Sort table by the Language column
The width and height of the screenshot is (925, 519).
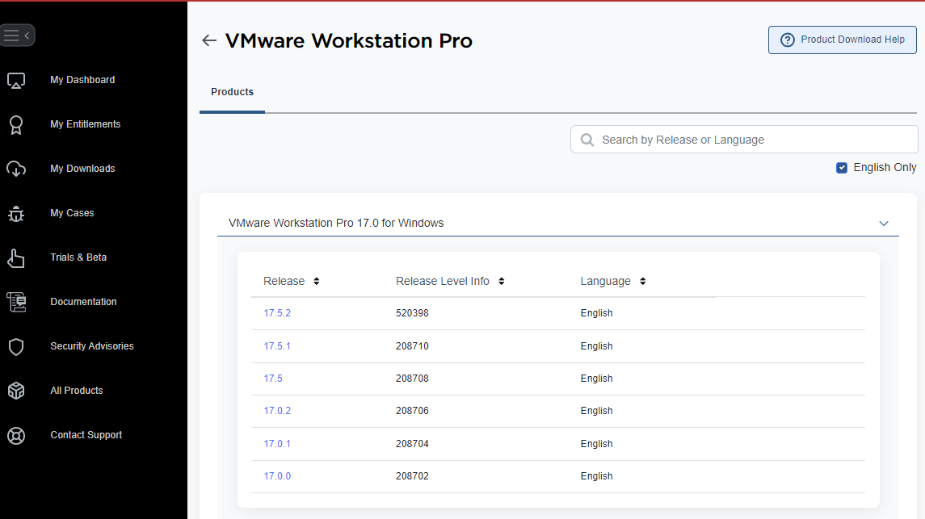coord(643,282)
